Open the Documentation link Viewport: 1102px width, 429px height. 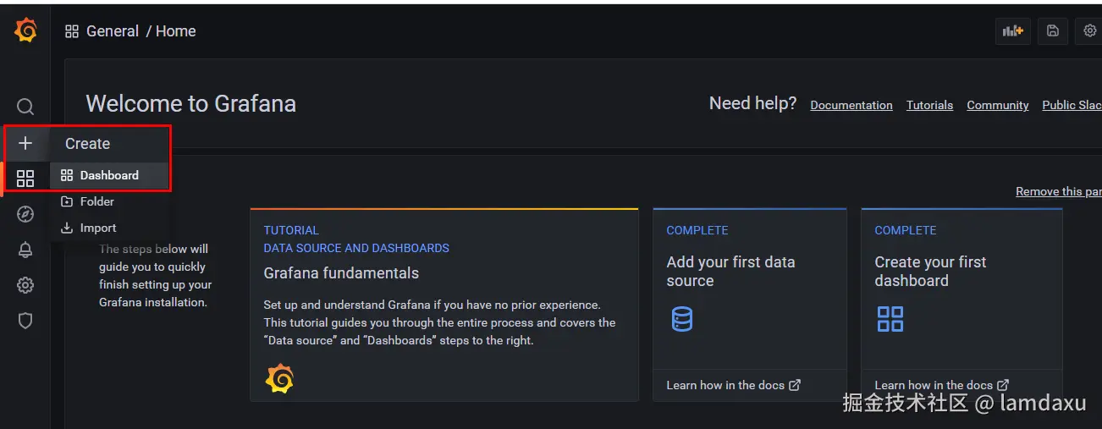(851, 105)
